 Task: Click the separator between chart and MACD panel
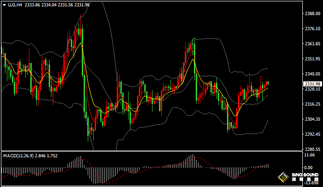click(152, 152)
